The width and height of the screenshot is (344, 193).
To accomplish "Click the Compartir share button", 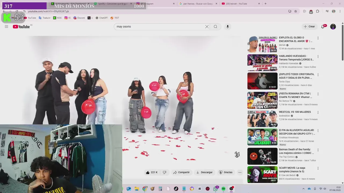I will click(181, 172).
